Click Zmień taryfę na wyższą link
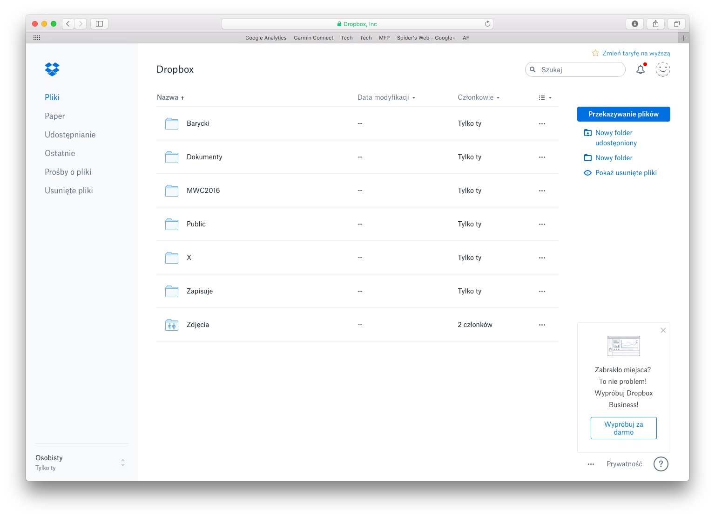This screenshot has height=518, width=715. point(636,53)
